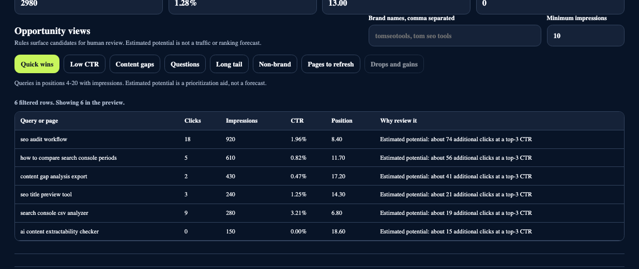This screenshot has height=269, width=639.
Task: Click 'about 41 additional clicks' estimate text
Action: tap(463, 176)
